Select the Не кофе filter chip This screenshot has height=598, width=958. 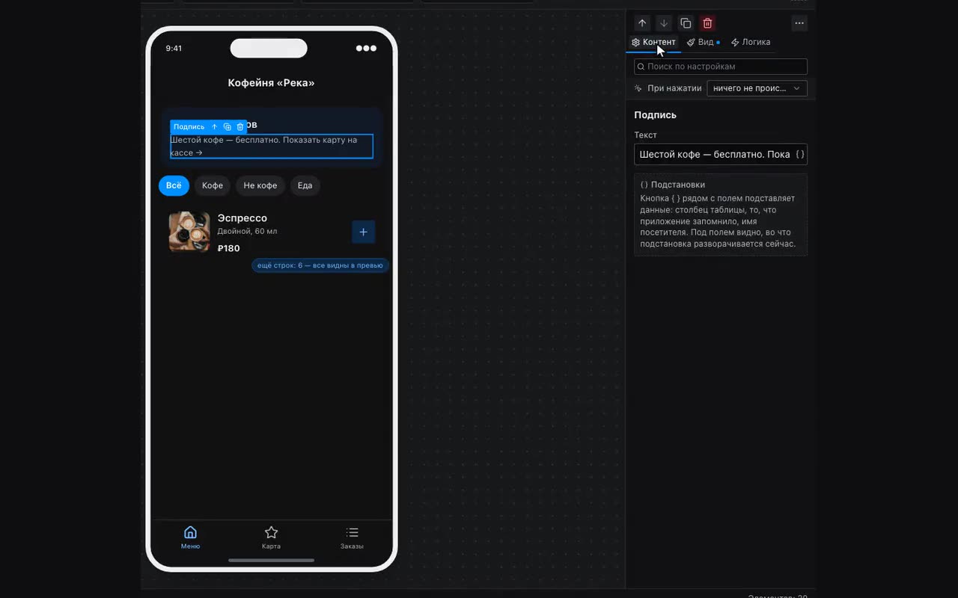pyautogui.click(x=260, y=185)
